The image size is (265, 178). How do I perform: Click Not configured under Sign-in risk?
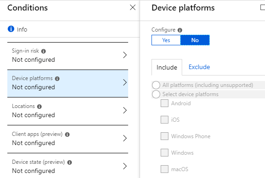pos(33,59)
